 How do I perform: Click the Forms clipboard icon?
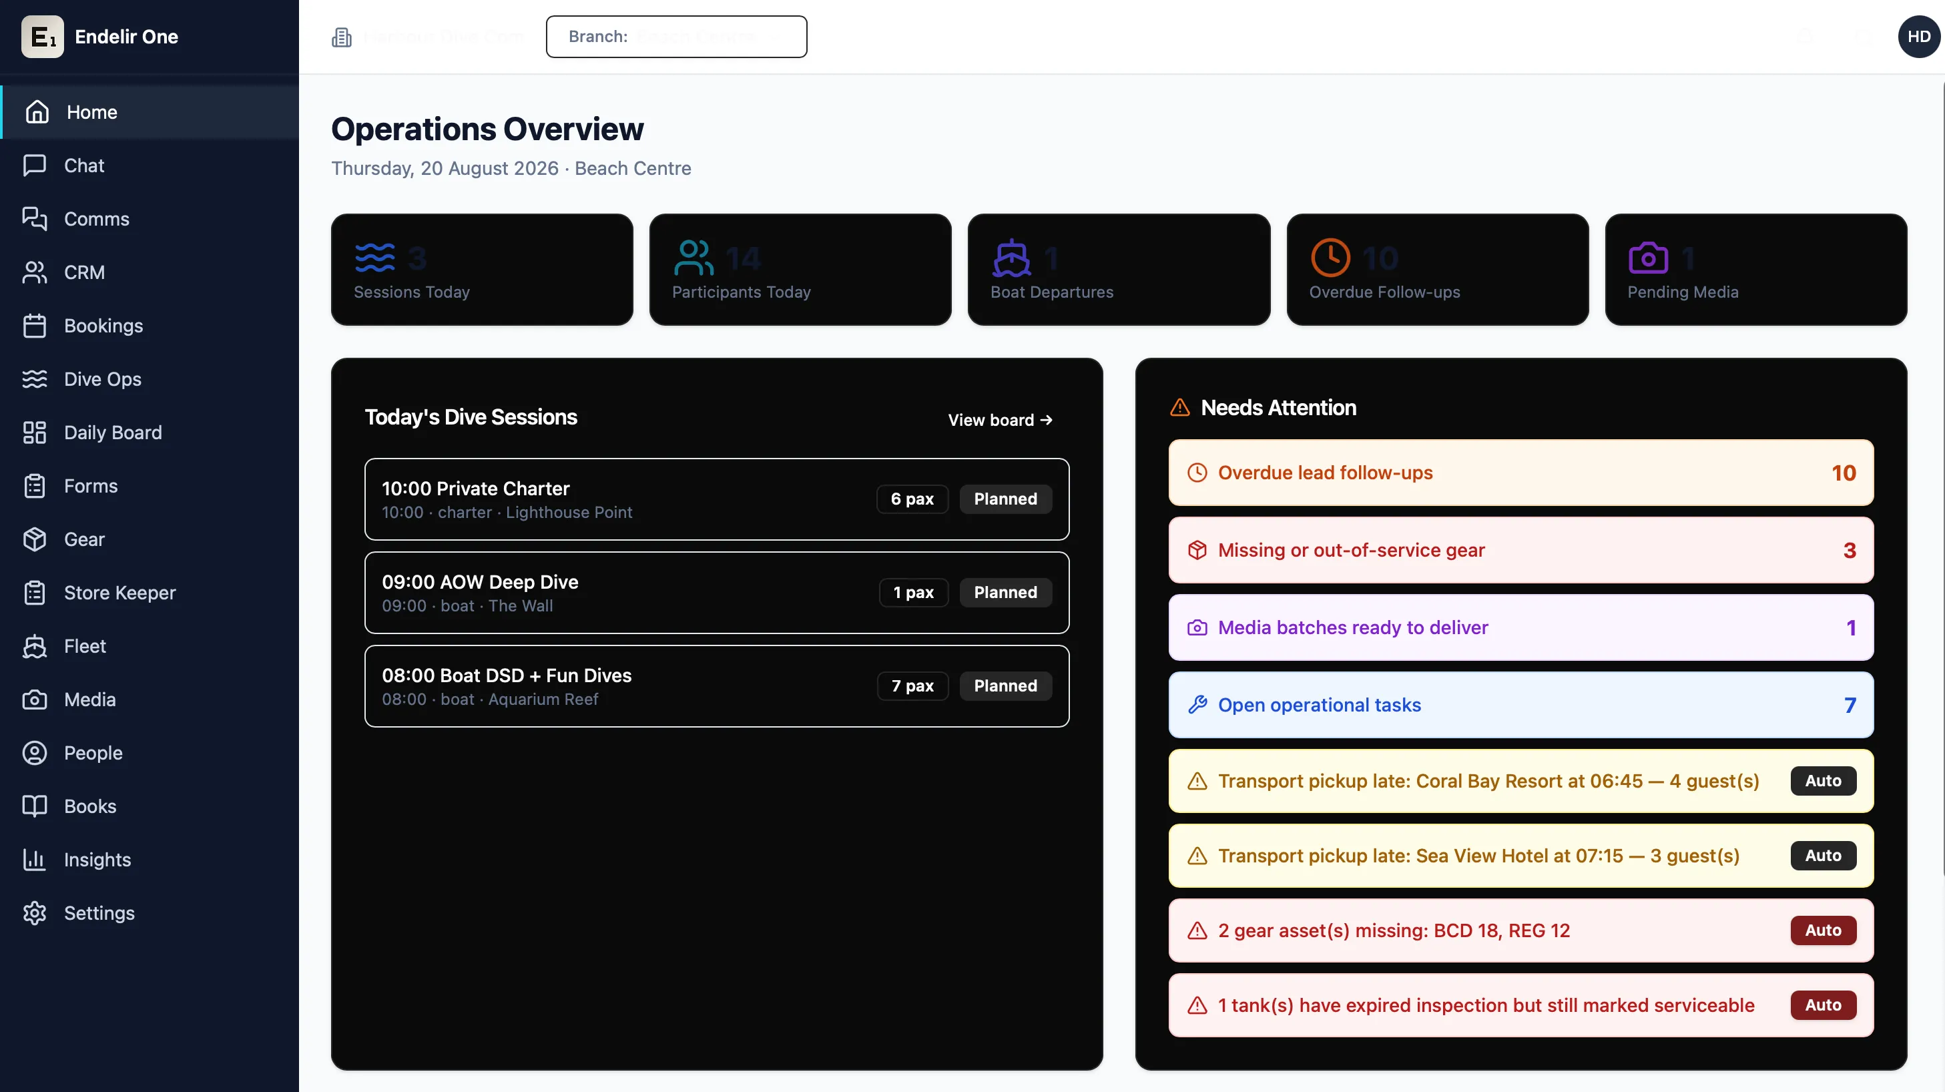(x=35, y=485)
